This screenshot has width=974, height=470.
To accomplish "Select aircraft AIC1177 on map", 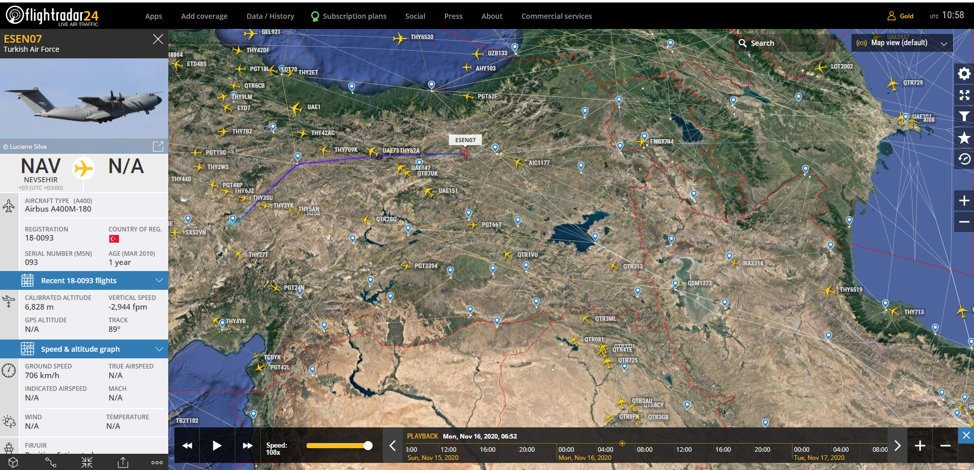I will pos(518,162).
